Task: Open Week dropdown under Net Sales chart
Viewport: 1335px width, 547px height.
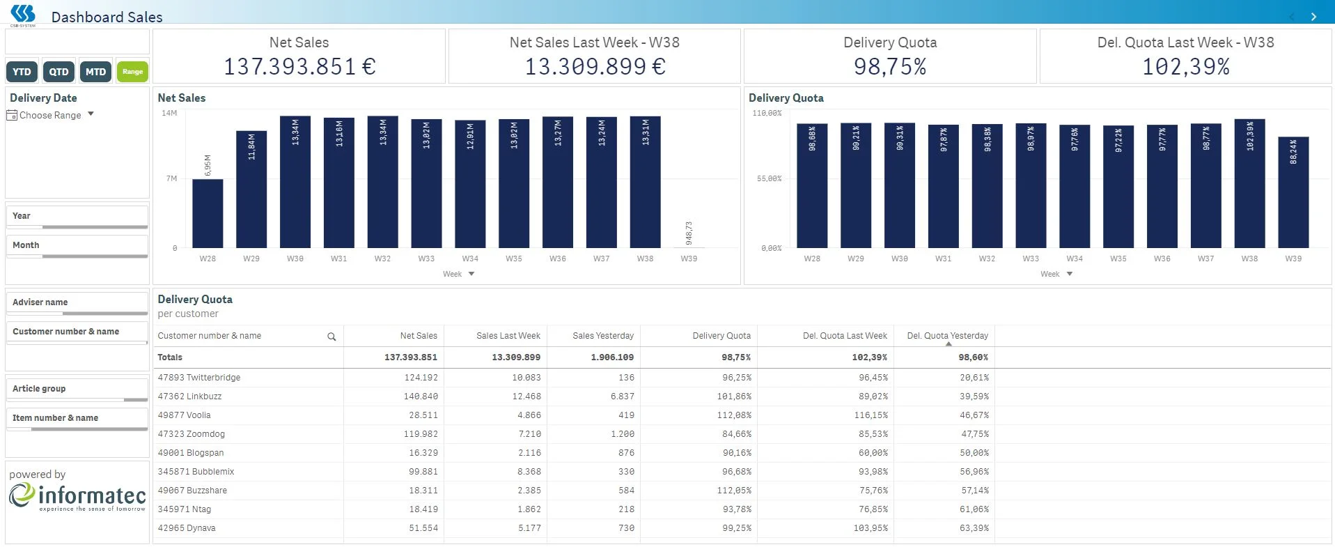Action: pyautogui.click(x=471, y=274)
